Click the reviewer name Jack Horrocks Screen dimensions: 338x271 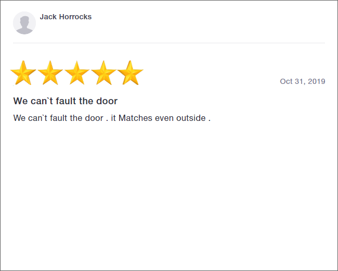click(x=66, y=17)
